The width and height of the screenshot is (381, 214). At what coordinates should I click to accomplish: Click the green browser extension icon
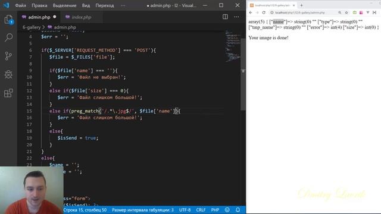coord(355,12)
